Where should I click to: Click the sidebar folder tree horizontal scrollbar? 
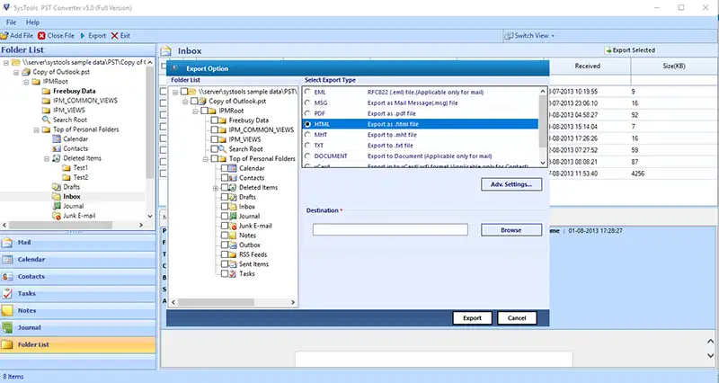(x=60, y=225)
